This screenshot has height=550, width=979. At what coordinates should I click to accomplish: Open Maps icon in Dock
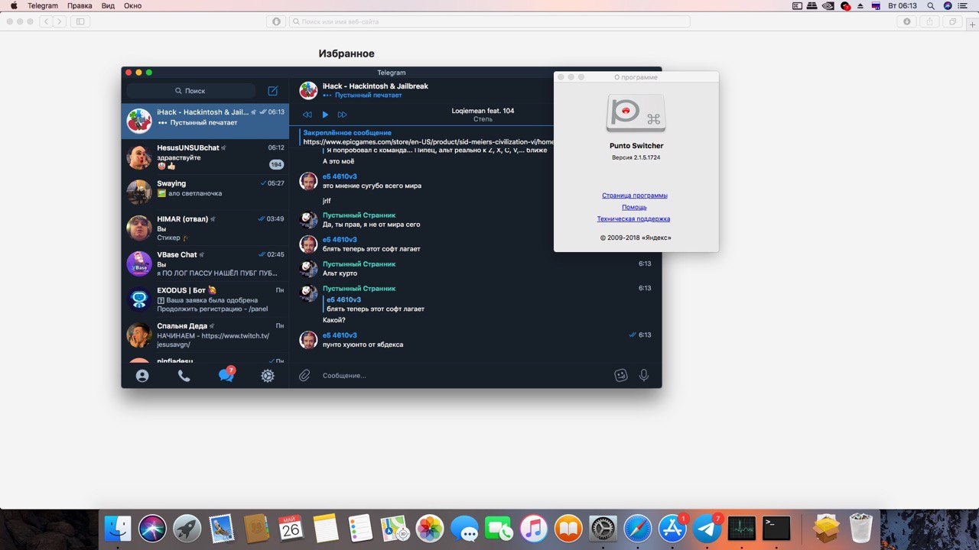(x=395, y=528)
